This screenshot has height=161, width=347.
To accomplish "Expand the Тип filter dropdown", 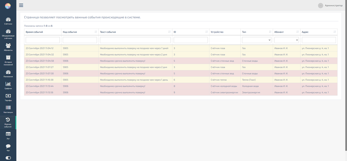I will (x=256, y=40).
